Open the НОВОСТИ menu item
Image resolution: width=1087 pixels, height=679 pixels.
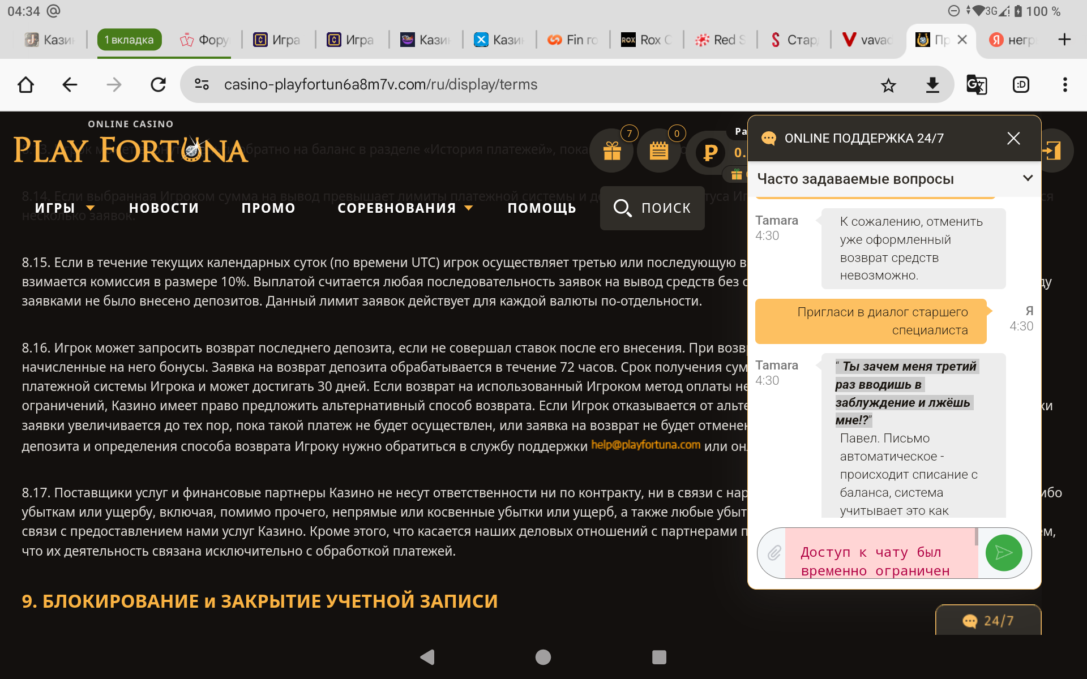coord(164,208)
